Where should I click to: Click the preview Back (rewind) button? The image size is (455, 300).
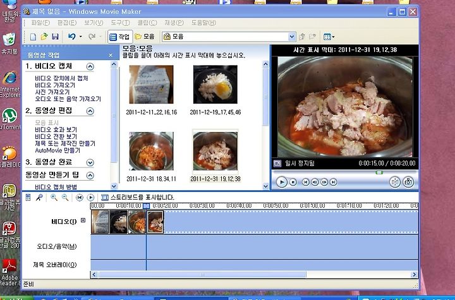point(305,182)
